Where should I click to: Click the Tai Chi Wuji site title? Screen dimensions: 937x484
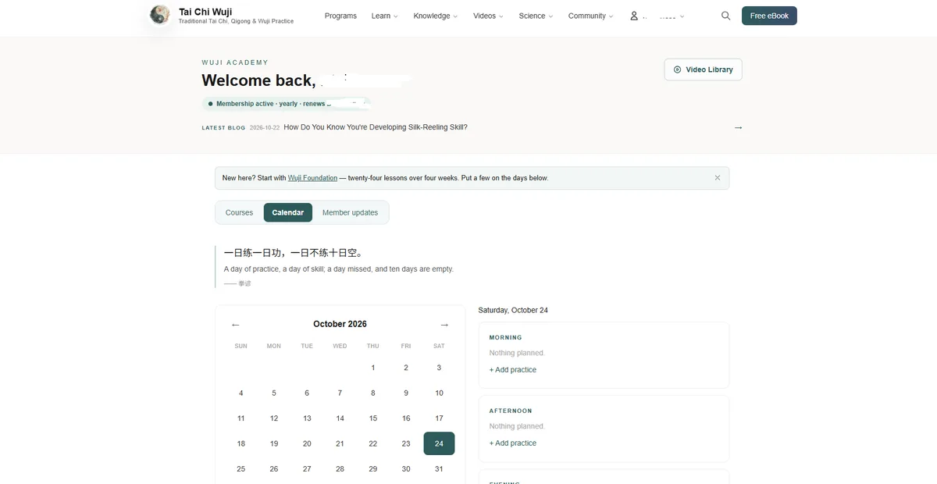[x=205, y=12]
